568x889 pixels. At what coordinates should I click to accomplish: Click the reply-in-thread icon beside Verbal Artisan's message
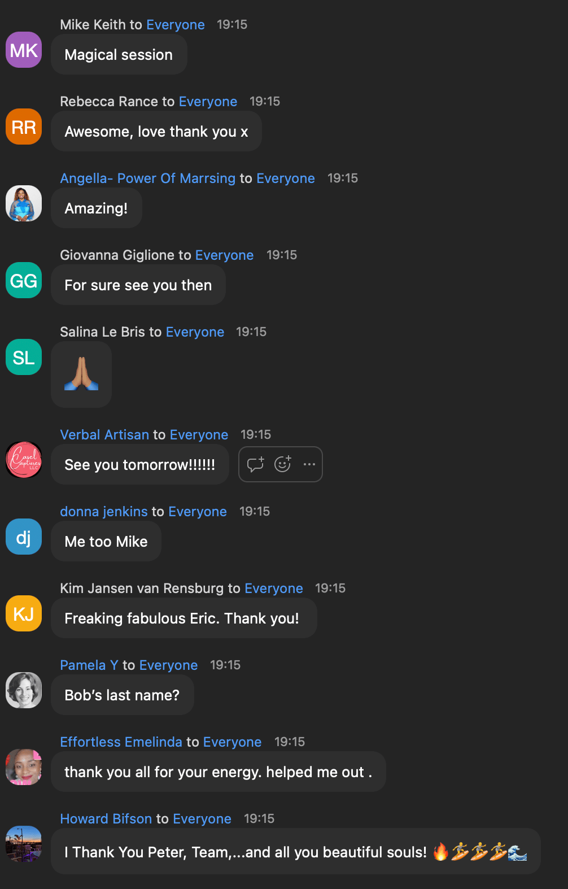[255, 464]
